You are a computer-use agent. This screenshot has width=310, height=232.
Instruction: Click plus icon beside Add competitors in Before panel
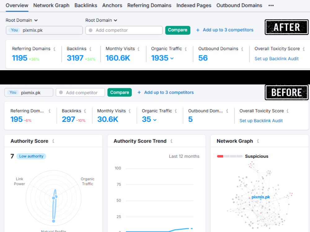click(139, 92)
